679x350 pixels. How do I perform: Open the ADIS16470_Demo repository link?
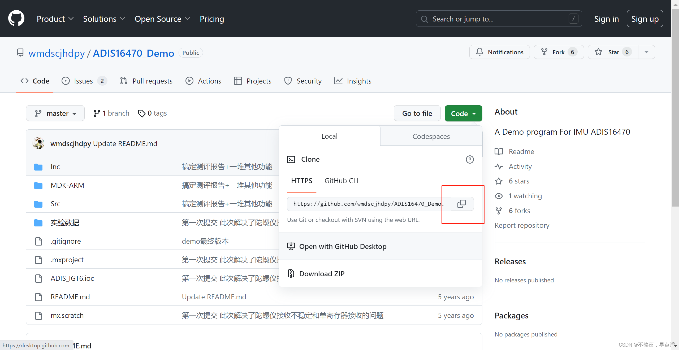tap(133, 53)
